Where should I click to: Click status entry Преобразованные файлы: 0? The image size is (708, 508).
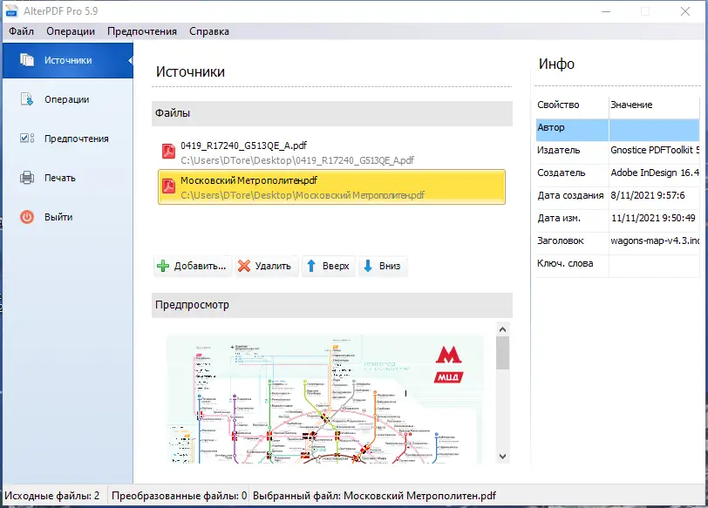point(180,496)
